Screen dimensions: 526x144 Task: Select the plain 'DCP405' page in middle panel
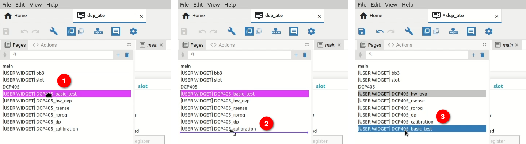point(244,87)
